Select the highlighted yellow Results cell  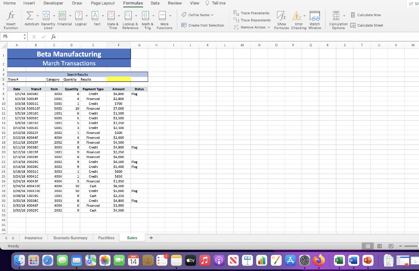(x=118, y=79)
